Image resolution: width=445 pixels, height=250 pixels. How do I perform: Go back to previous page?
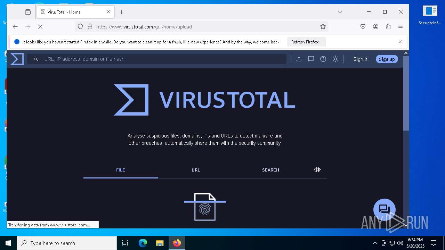coord(15,26)
